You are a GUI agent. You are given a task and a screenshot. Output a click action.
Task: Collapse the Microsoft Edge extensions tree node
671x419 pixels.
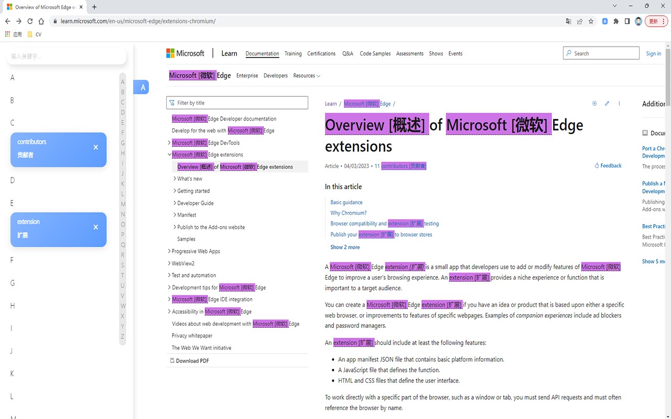click(169, 155)
